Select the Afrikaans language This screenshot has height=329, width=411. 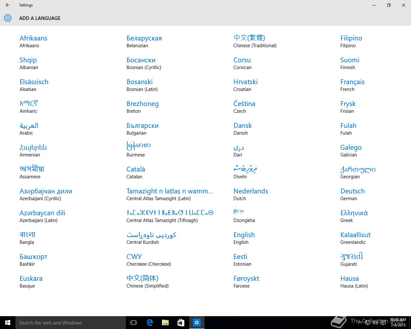pos(33,41)
